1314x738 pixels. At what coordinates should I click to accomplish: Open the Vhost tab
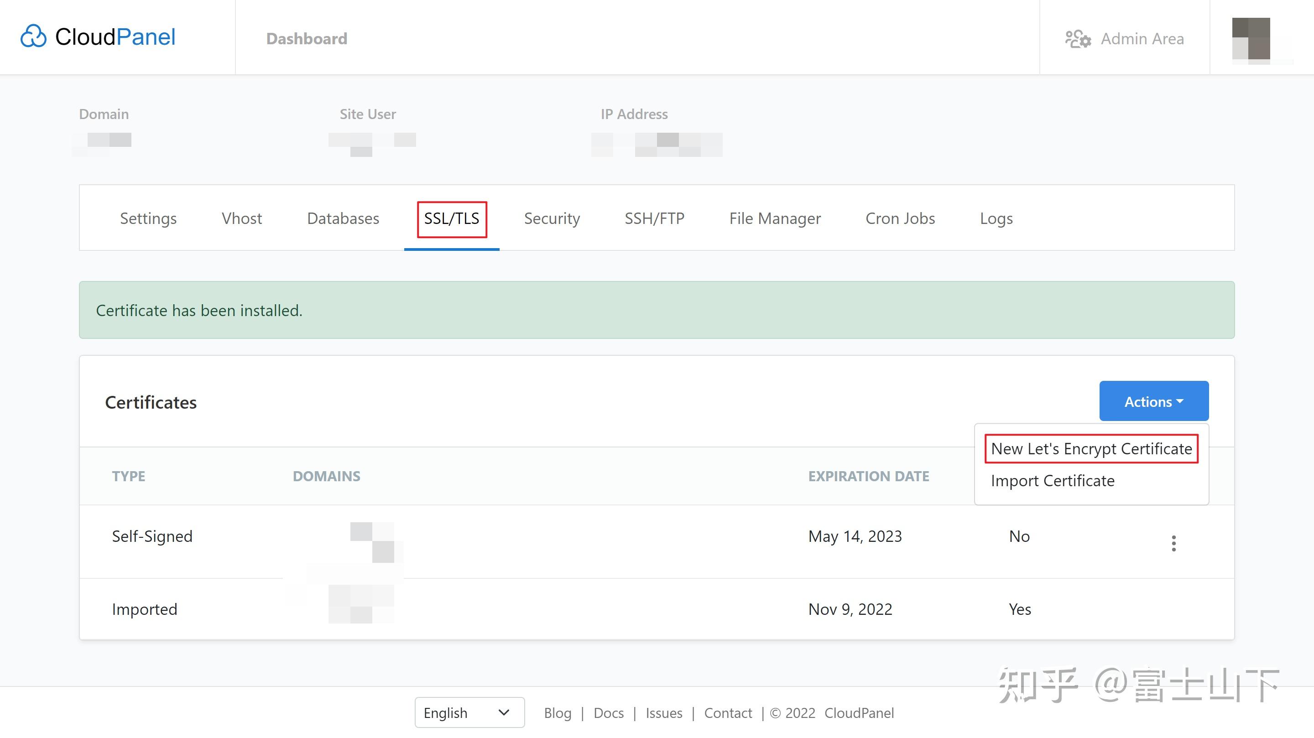point(242,218)
